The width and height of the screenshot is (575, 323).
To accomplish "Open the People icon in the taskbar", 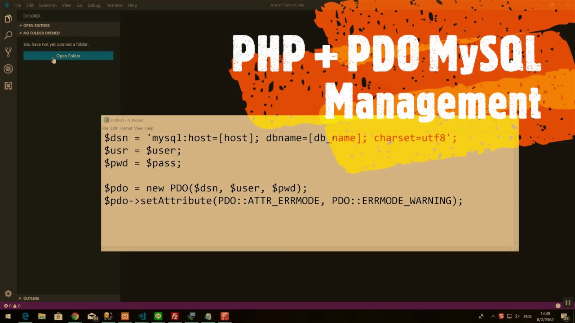I will pyautogui.click(x=481, y=316).
